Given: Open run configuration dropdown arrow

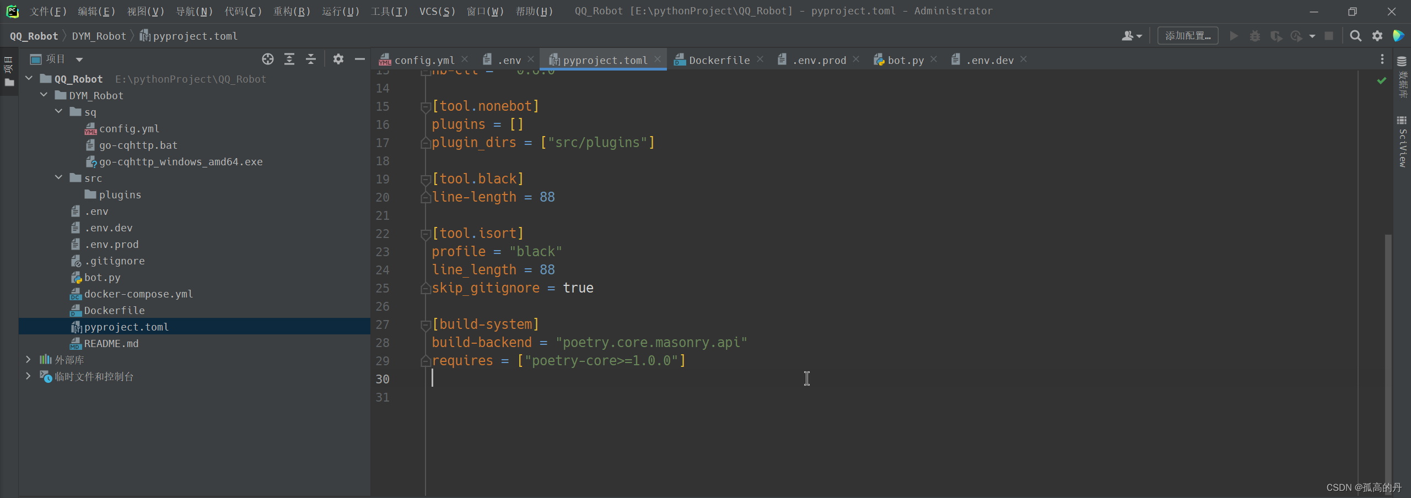Looking at the screenshot, I should point(1312,36).
